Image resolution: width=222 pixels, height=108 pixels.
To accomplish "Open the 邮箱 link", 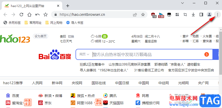I will tap(185, 41).
